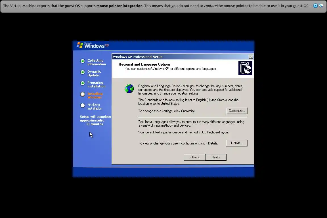Click 'Your default text input language' line
The image size is (327, 218).
(x=183, y=132)
